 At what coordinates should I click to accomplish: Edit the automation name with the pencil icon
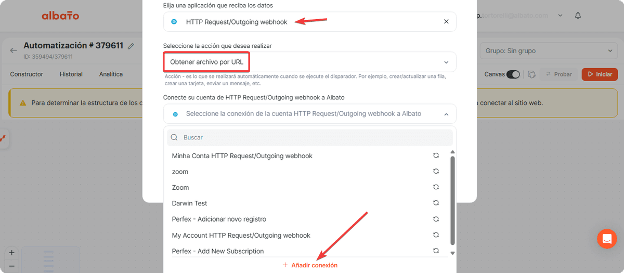coord(131,46)
